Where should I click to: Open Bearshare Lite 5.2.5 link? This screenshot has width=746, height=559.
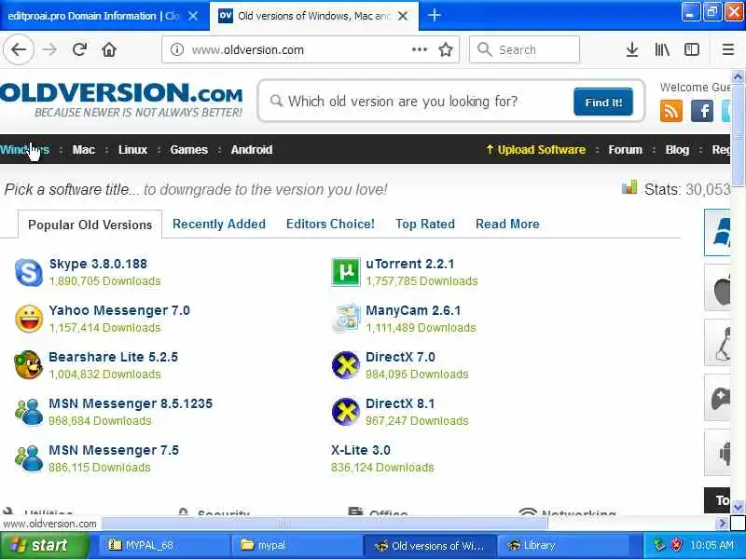point(113,357)
